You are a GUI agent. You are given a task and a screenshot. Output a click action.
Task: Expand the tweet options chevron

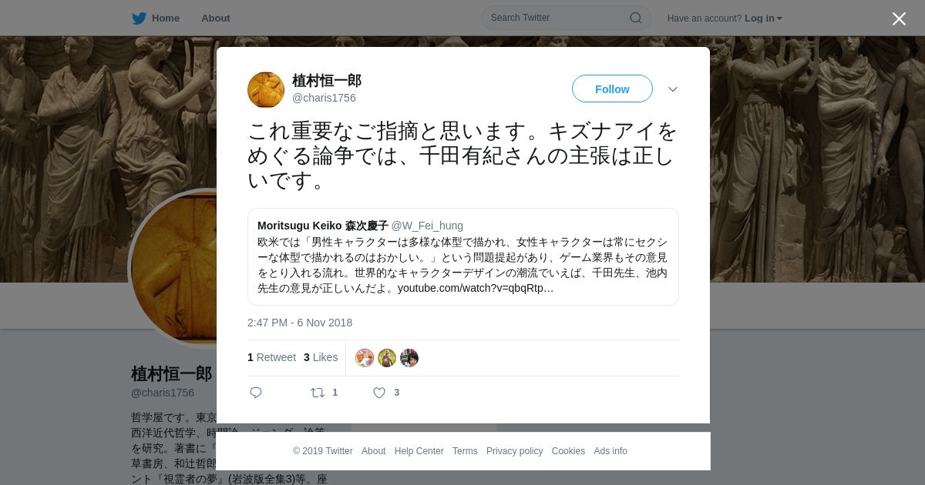pos(673,89)
